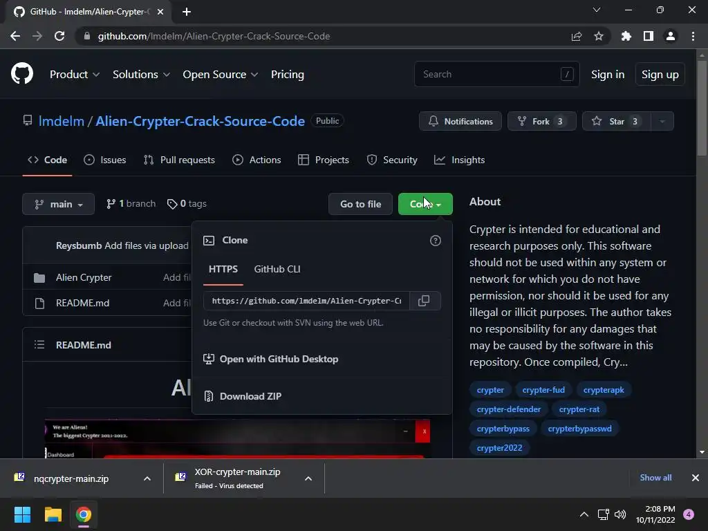Bookmark this tab with the star icon
Viewport: 708px width, 531px height.
tap(599, 36)
